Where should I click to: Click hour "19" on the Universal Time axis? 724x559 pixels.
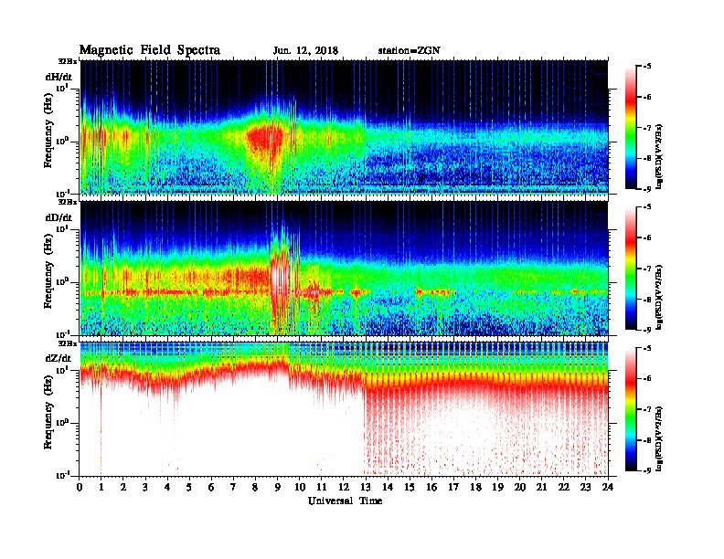pyautogui.click(x=497, y=487)
